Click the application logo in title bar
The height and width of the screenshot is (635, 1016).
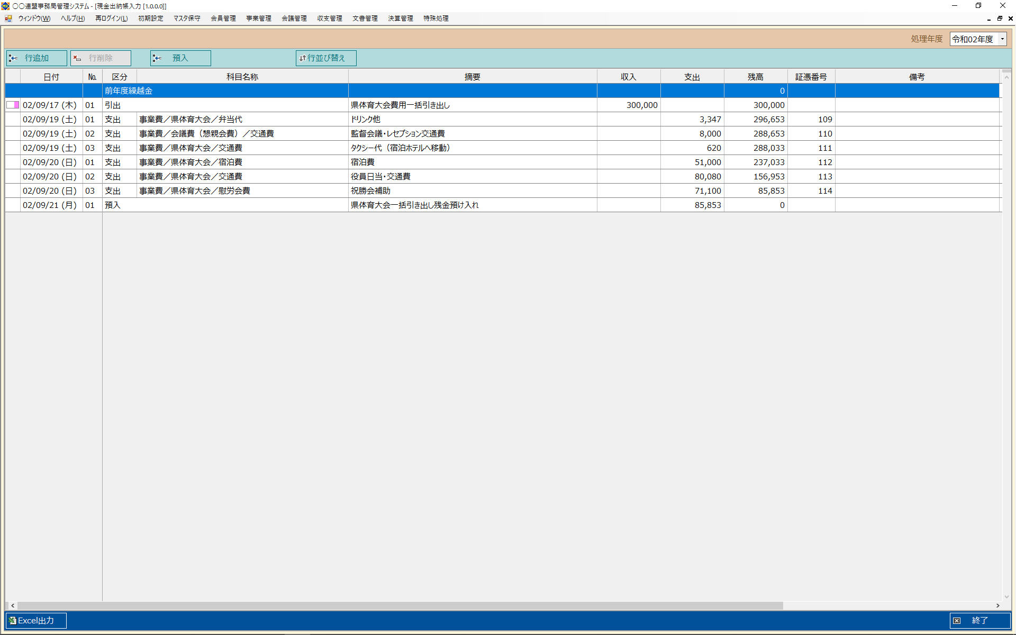coord(5,6)
